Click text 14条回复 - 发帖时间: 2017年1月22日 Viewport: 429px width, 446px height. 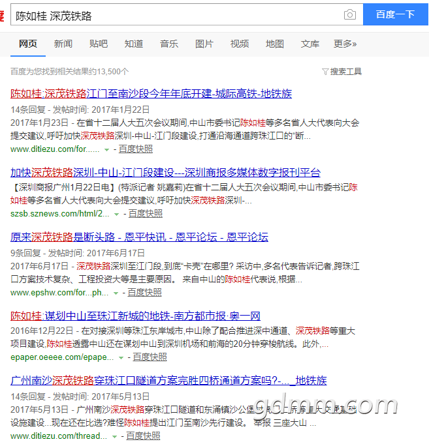[x=80, y=110]
